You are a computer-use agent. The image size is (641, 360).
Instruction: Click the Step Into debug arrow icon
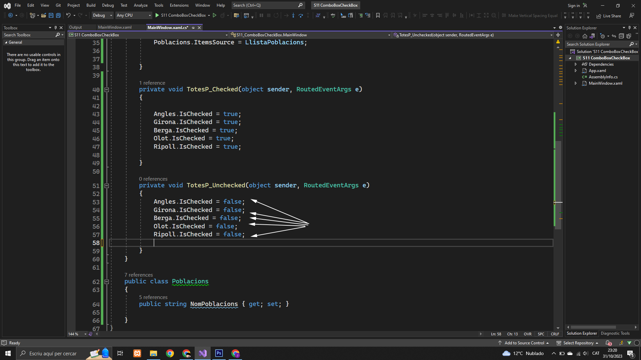[293, 15]
